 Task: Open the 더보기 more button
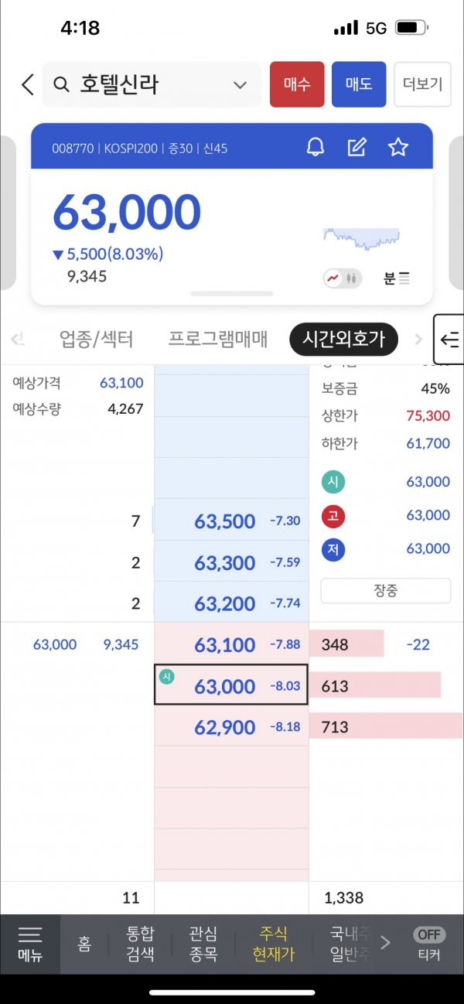pyautogui.click(x=422, y=84)
